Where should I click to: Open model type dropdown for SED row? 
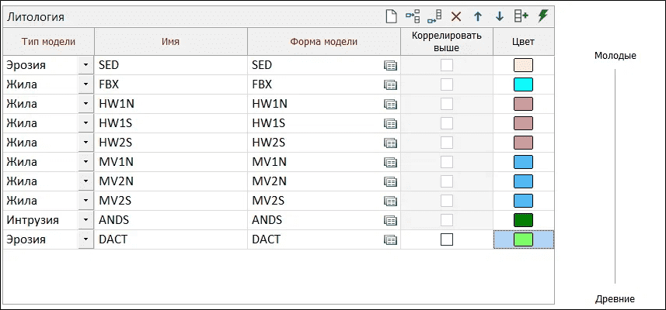click(x=85, y=65)
